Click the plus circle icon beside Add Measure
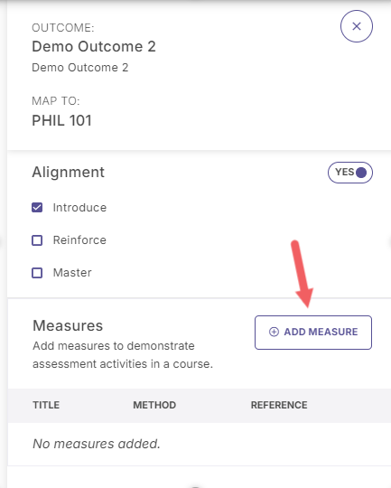Viewport: 391px width, 488px height. pyautogui.click(x=274, y=332)
